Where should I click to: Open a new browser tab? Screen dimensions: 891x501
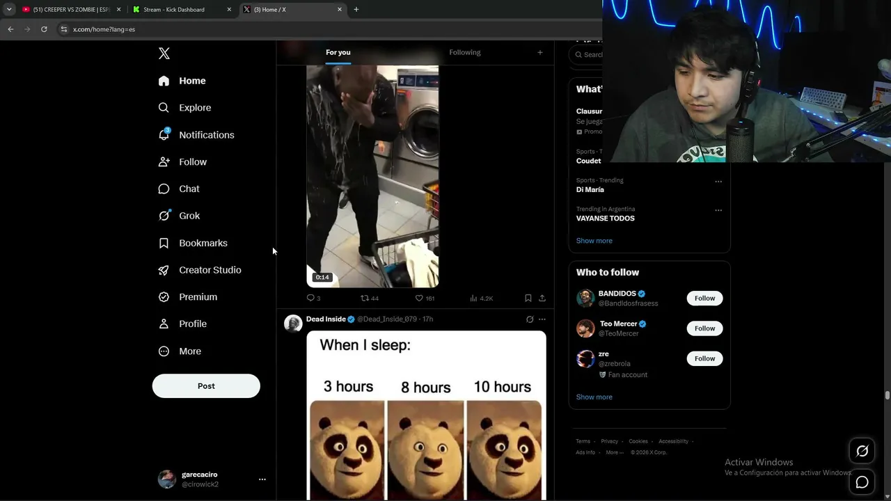pos(356,10)
